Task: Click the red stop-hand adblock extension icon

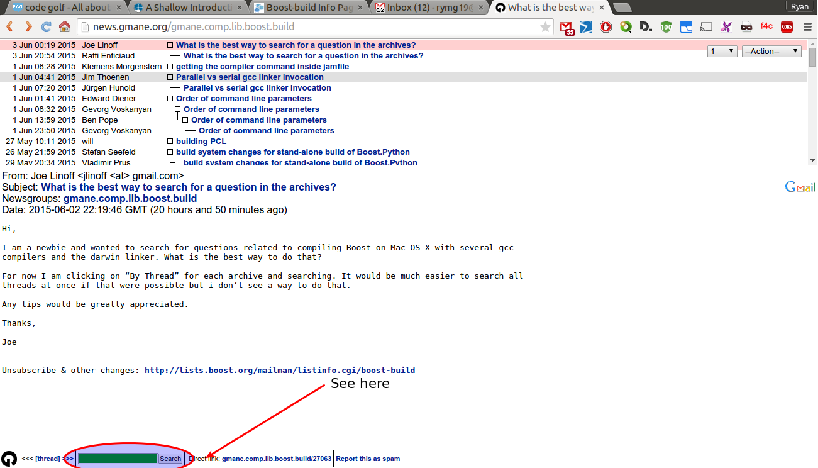Action: tap(605, 27)
